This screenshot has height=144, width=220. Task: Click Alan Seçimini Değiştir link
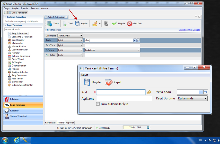pyautogui.click(x=190, y=30)
